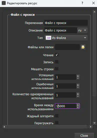Image resolution: width=97 pixels, height=138 pixels.
Task: Click the Описание text field
Action: (61, 30)
